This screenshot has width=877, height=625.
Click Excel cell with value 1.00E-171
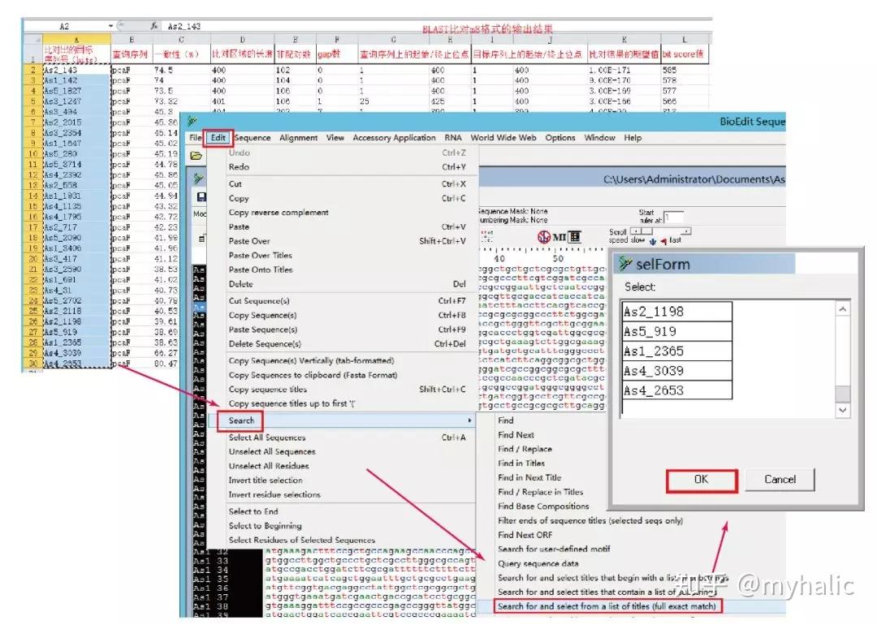pyautogui.click(x=624, y=70)
